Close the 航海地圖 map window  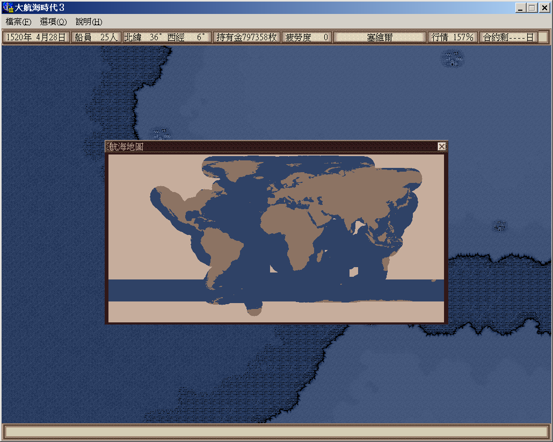tap(442, 146)
